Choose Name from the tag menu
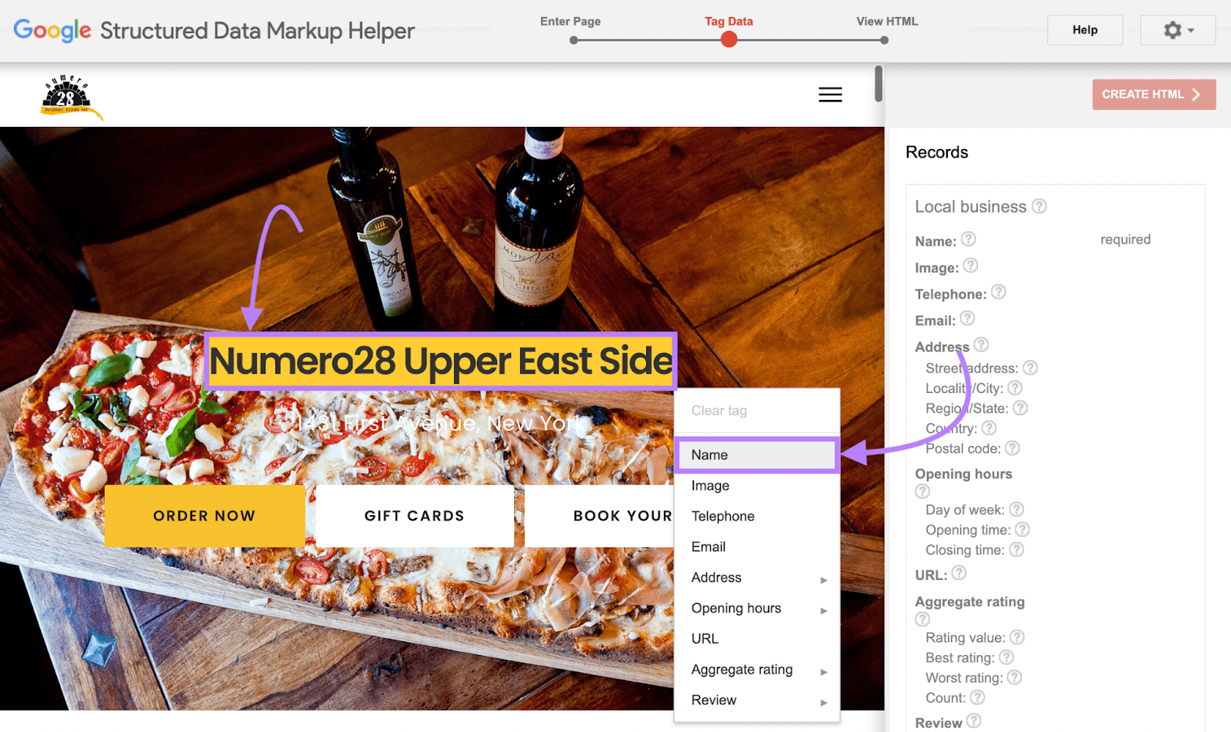 point(756,455)
